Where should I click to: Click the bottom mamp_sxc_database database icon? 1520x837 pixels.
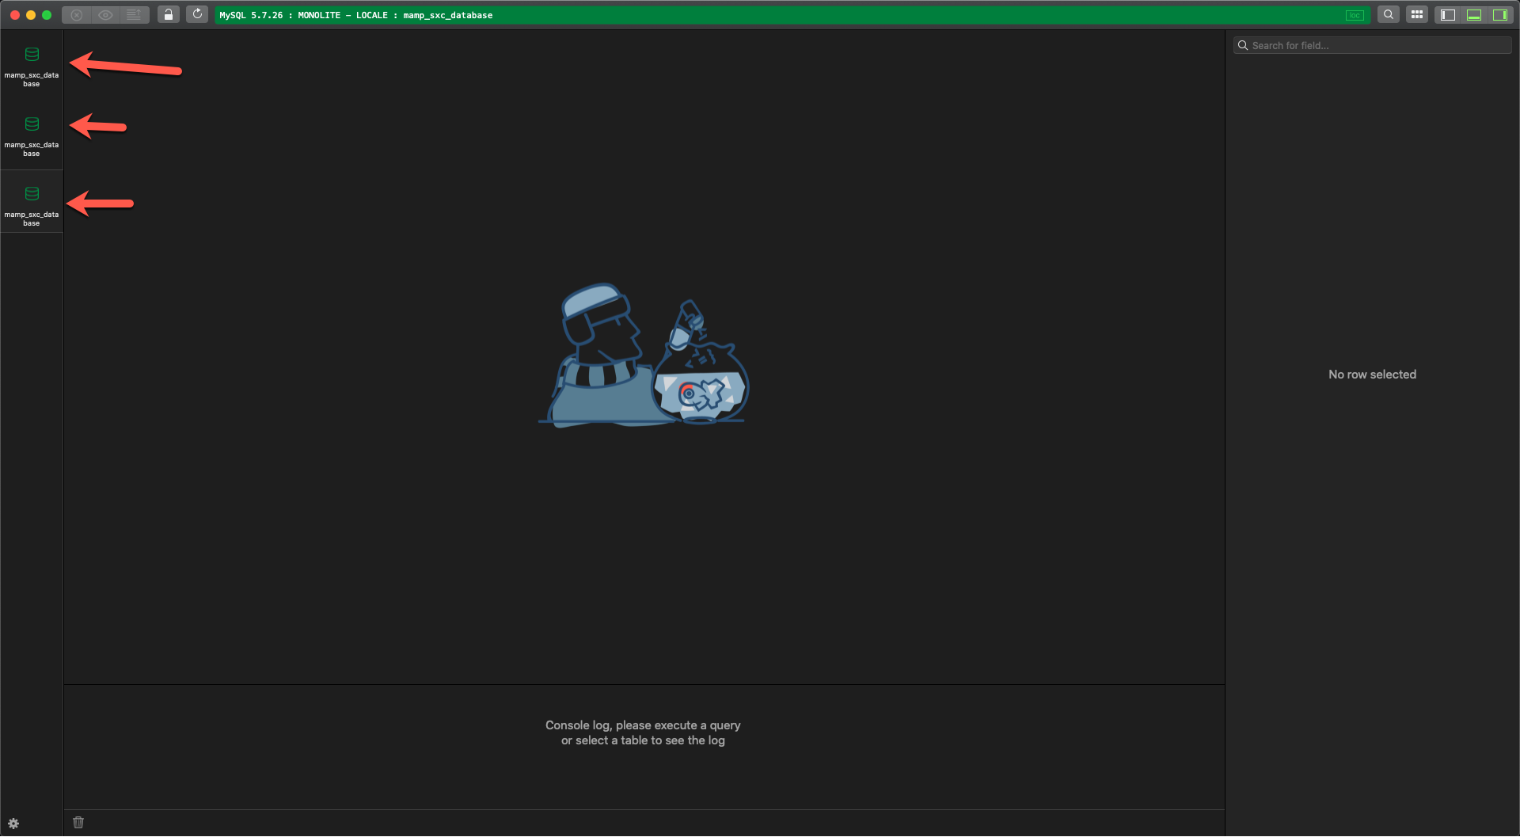point(32,192)
